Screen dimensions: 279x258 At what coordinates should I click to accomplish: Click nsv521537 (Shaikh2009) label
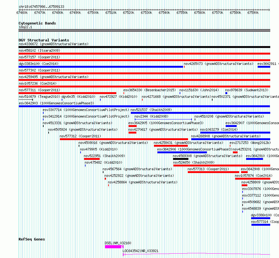(x=151, y=110)
